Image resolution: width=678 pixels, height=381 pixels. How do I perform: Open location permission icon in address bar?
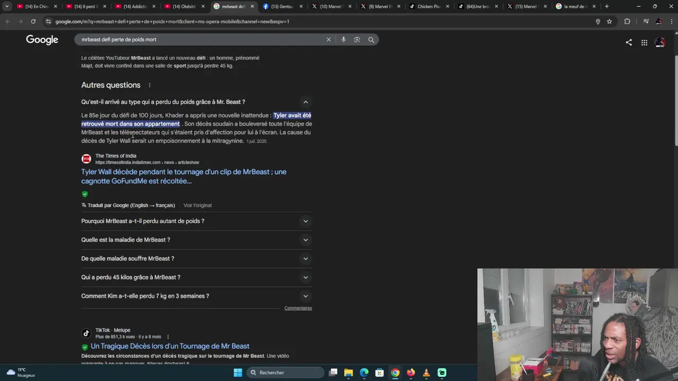click(598, 22)
